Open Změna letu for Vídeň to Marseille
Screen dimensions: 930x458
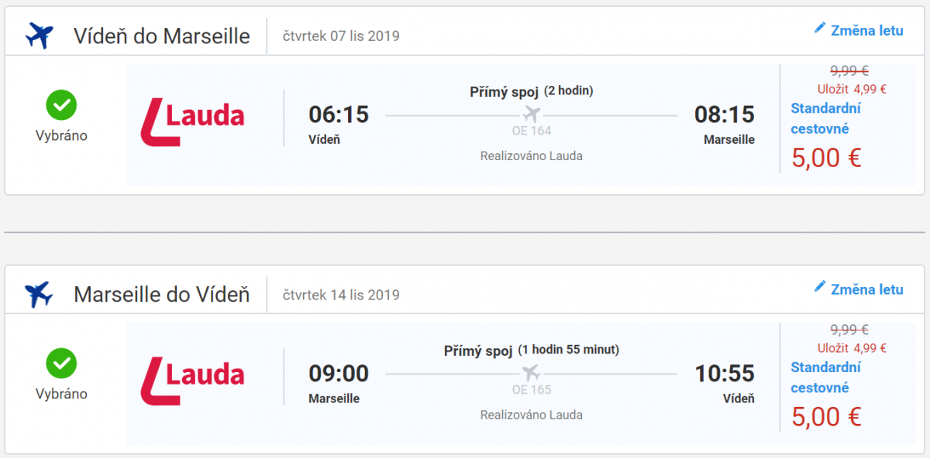(x=866, y=31)
